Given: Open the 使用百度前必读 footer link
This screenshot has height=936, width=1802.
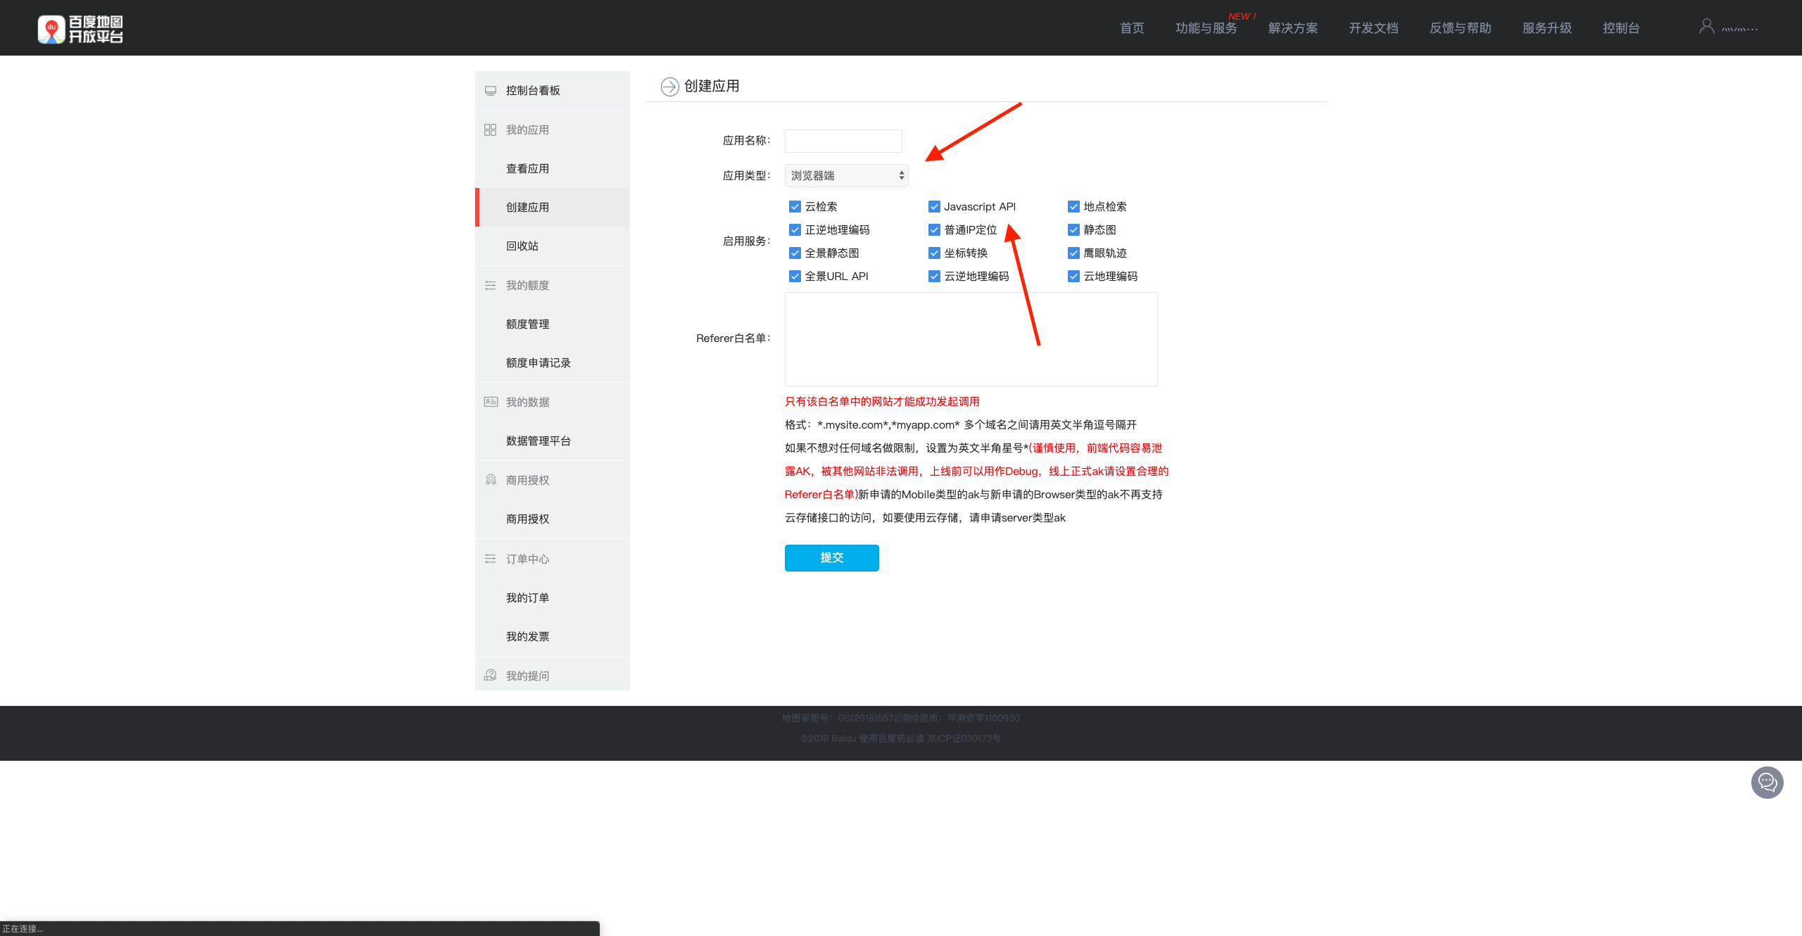Looking at the screenshot, I should (891, 738).
